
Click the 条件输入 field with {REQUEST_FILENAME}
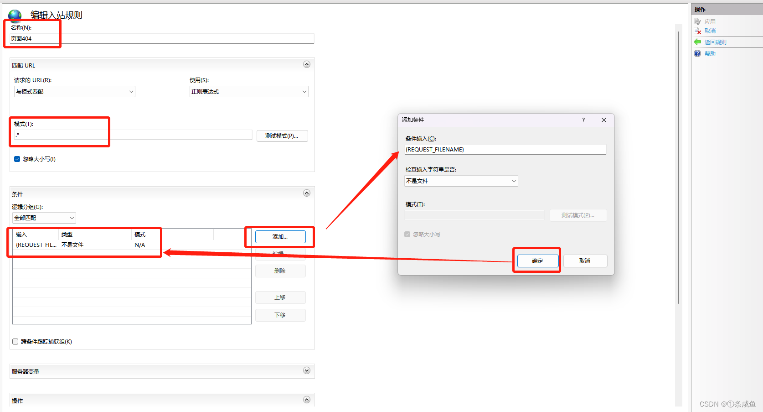(x=505, y=150)
